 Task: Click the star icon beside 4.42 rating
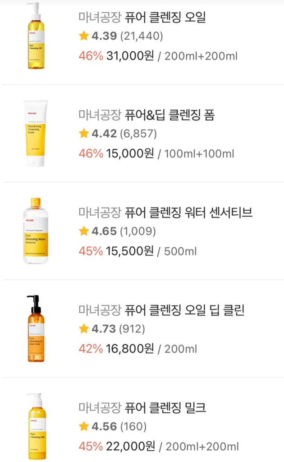84,134
